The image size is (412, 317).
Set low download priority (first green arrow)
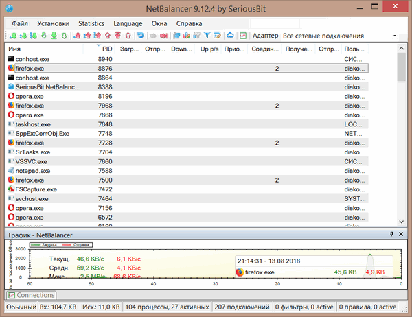12,36
